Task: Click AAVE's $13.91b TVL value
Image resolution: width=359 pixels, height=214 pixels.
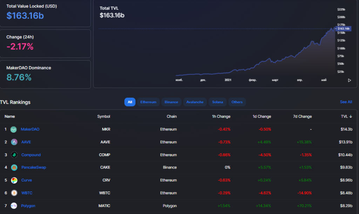Action: [345, 142]
